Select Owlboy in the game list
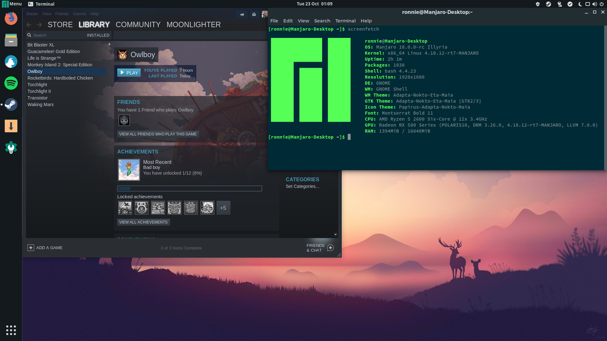607x341 pixels. point(66,72)
